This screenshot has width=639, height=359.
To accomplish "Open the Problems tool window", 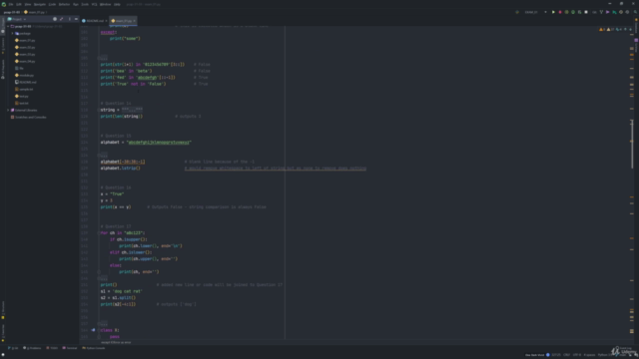I will tap(33, 348).
